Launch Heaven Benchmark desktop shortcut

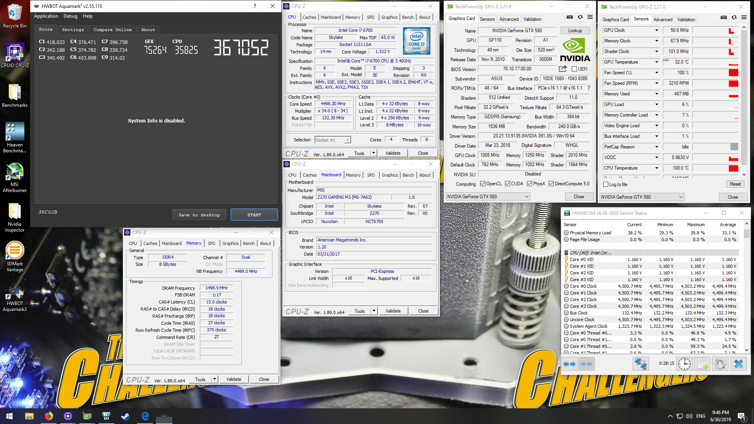click(15, 137)
